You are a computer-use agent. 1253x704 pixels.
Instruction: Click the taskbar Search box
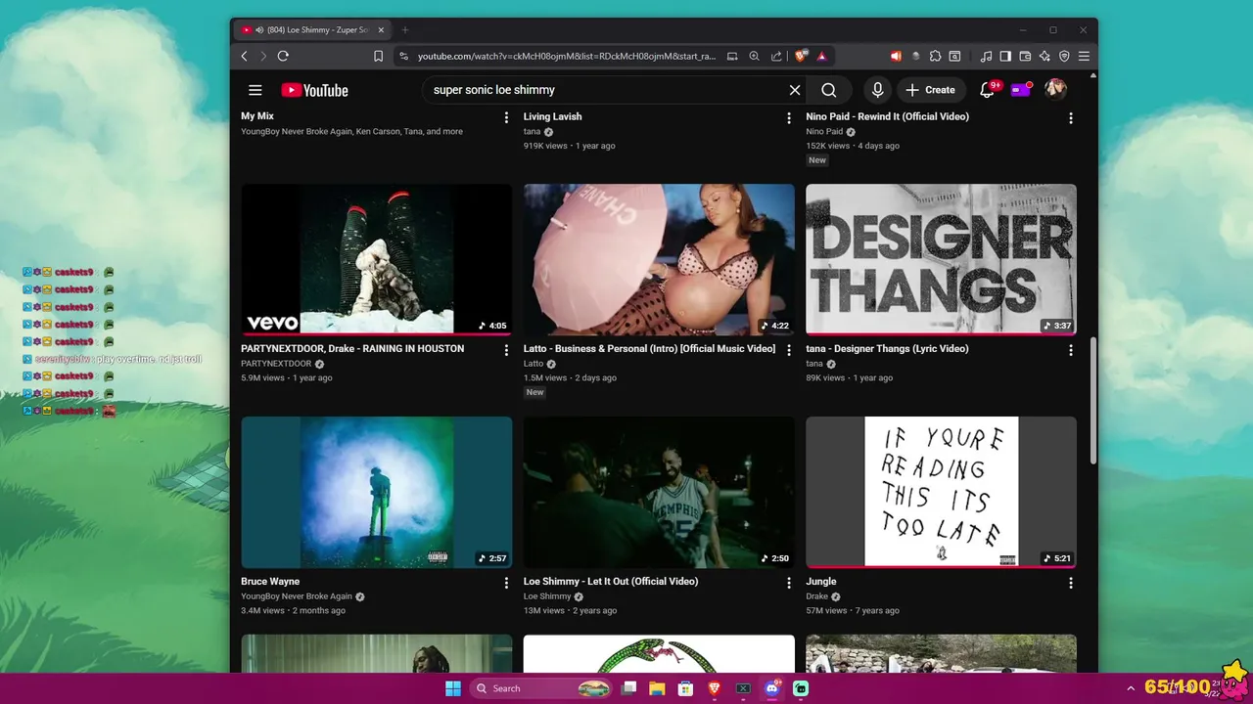tap(543, 688)
